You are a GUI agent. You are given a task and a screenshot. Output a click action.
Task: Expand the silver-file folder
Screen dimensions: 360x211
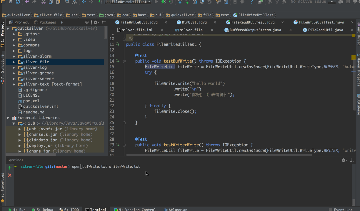point(14,62)
